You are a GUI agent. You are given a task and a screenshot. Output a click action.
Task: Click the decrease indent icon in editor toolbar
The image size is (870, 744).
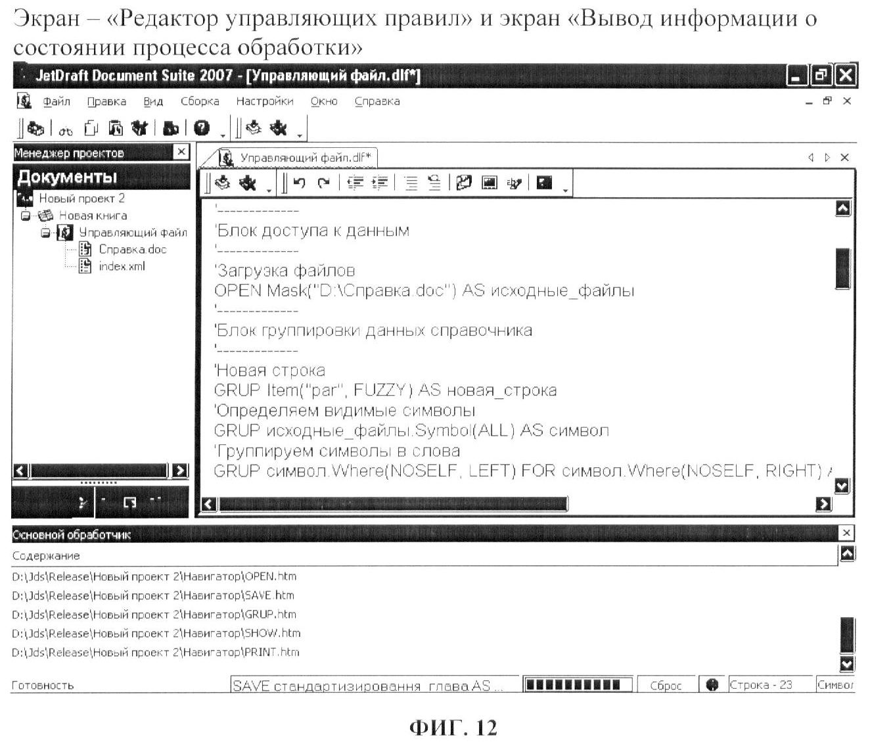pyautogui.click(x=355, y=183)
